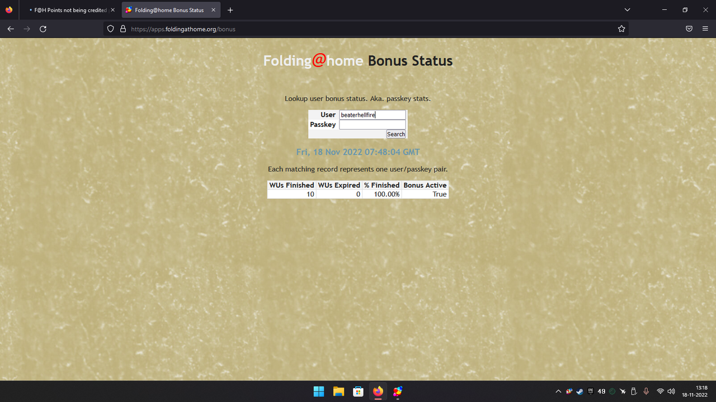
Task: Click the airplane mode tray icon
Action: click(623, 391)
